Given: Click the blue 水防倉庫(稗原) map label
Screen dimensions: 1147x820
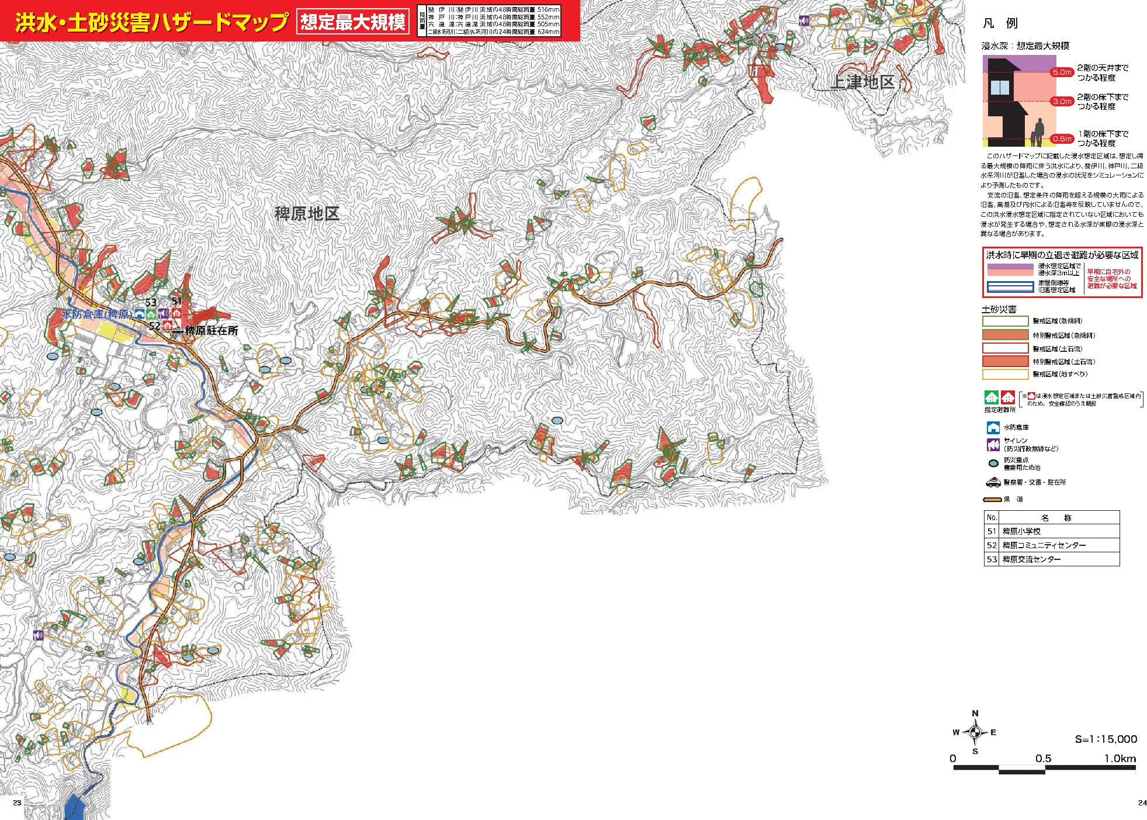Looking at the screenshot, I should [x=97, y=314].
